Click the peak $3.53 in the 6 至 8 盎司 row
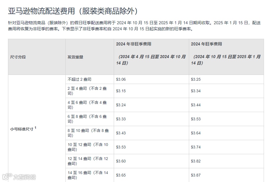This screenshot has height=182, width=275. pos(196,119)
